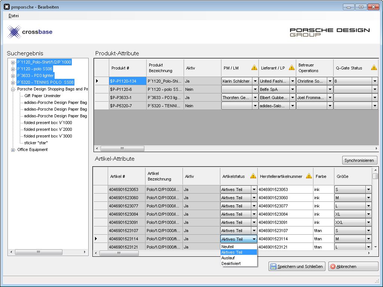Open Christine So... Betreuer dropdown
The height and width of the screenshot is (287, 383).
pyautogui.click(x=330, y=81)
